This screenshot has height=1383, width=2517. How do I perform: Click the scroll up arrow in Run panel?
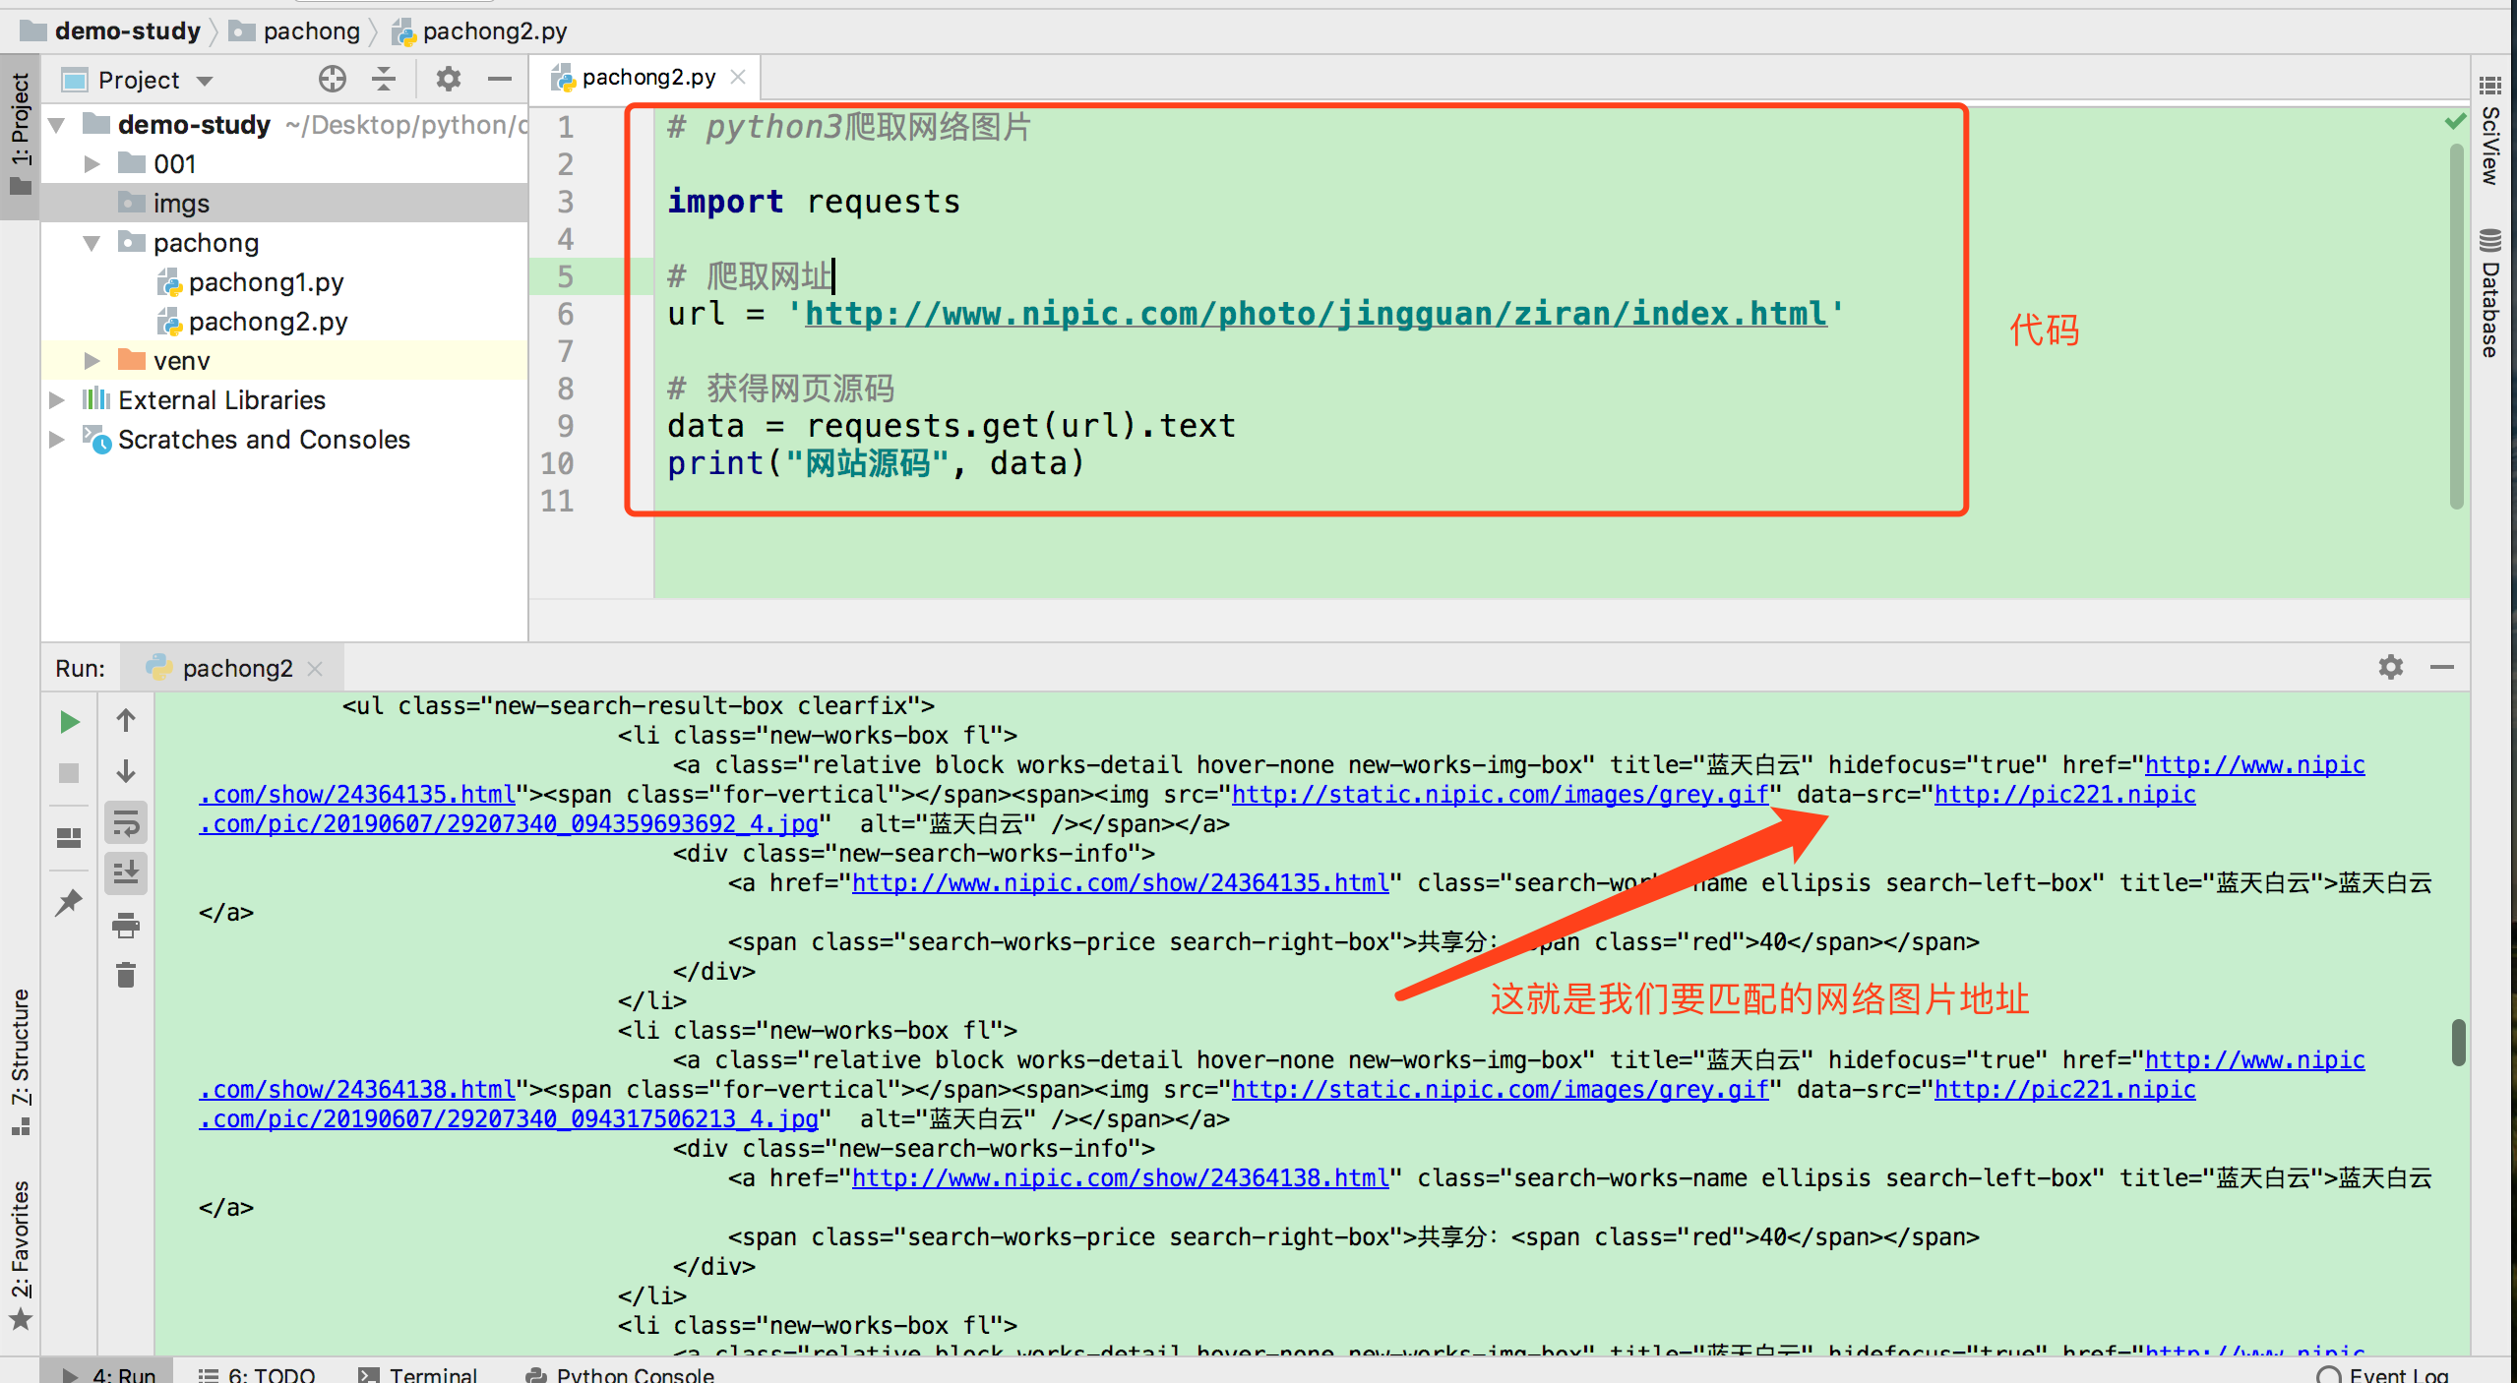pyautogui.click(x=130, y=724)
